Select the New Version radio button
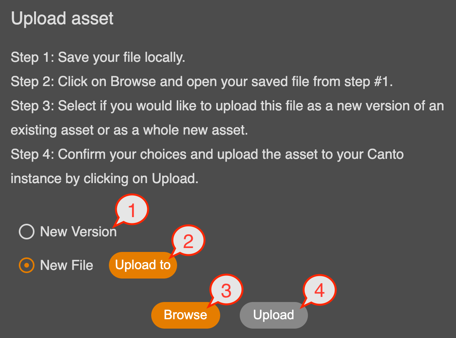 click(27, 232)
